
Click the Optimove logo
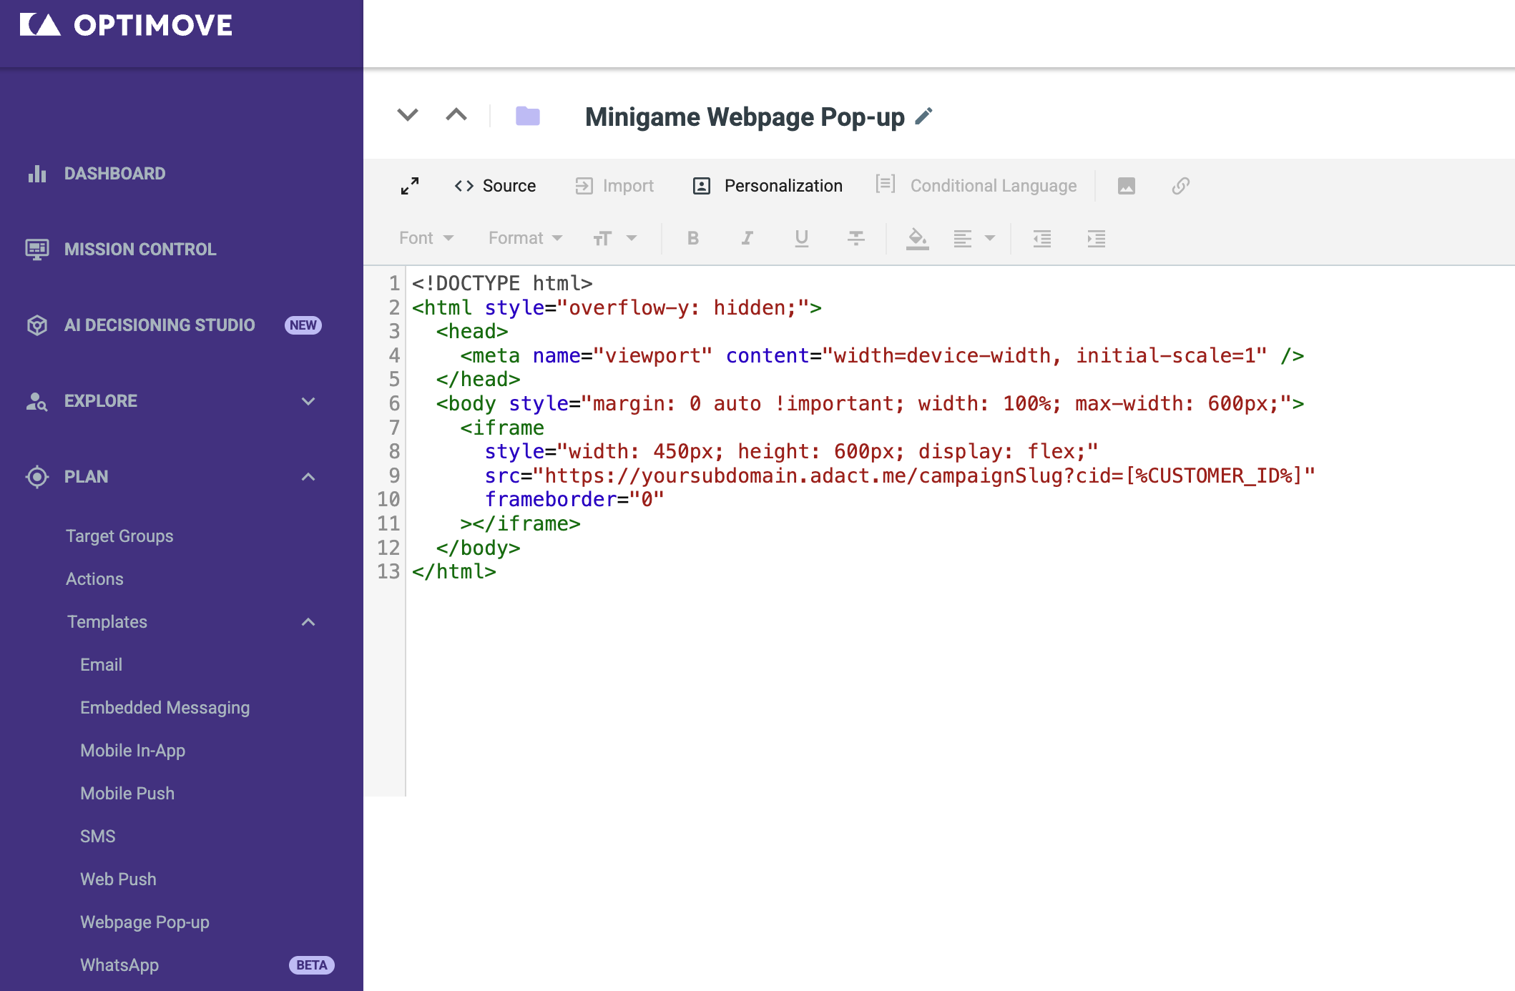[x=126, y=25]
